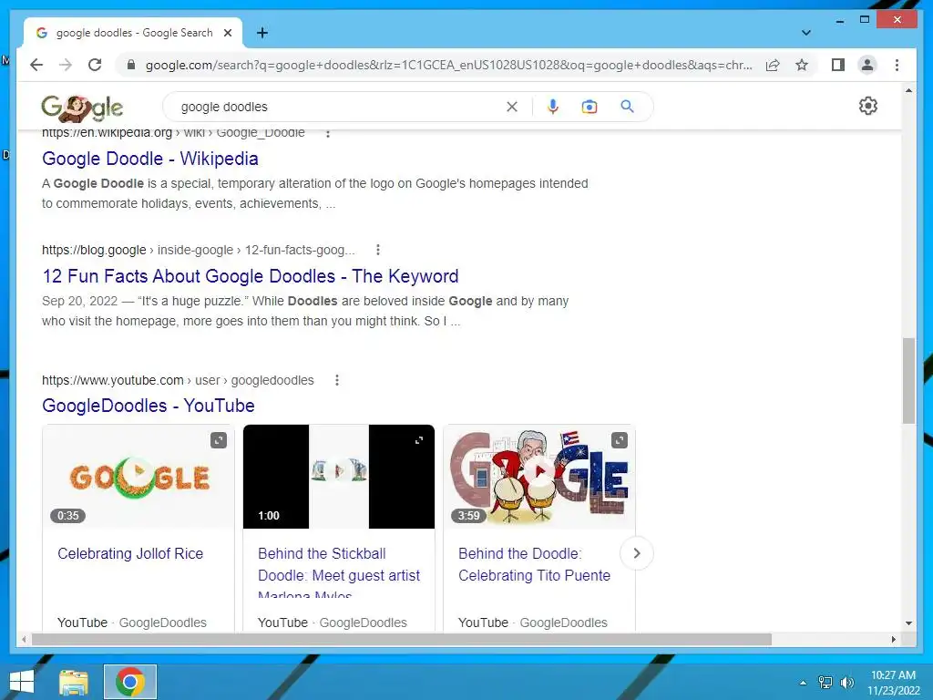
Task: Reload the current page
Action: (x=95, y=65)
